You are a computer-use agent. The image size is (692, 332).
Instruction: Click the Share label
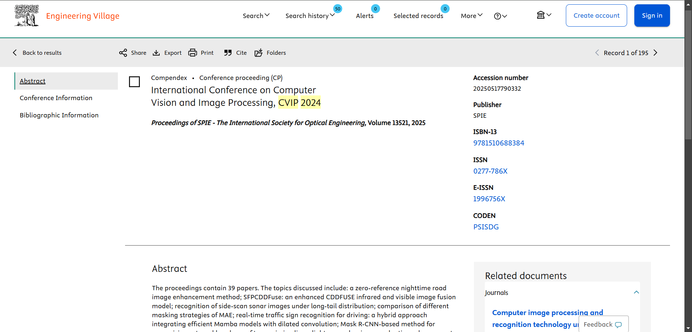tap(139, 53)
